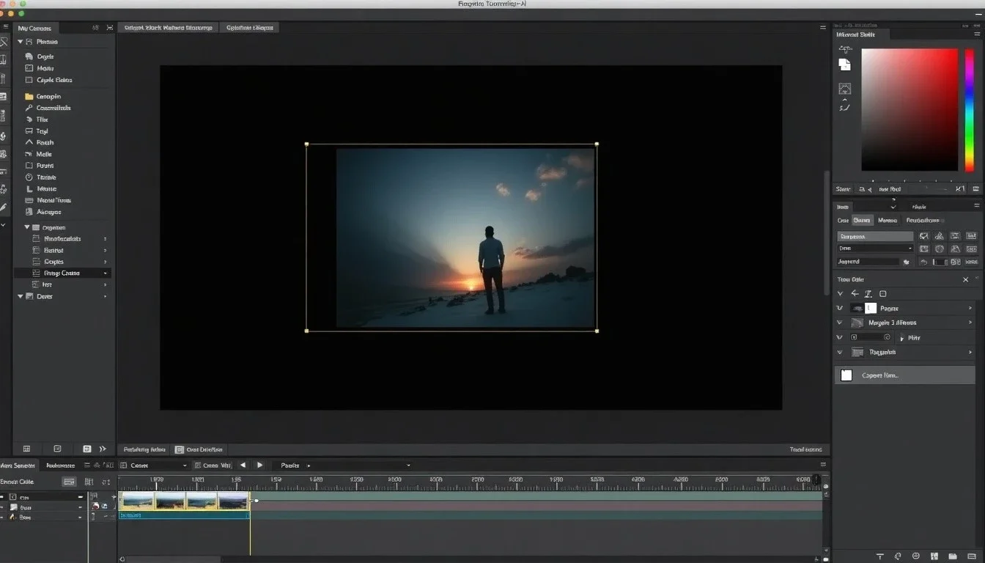Close the layers panel with the X button
The image size is (985, 563).
pyautogui.click(x=965, y=279)
